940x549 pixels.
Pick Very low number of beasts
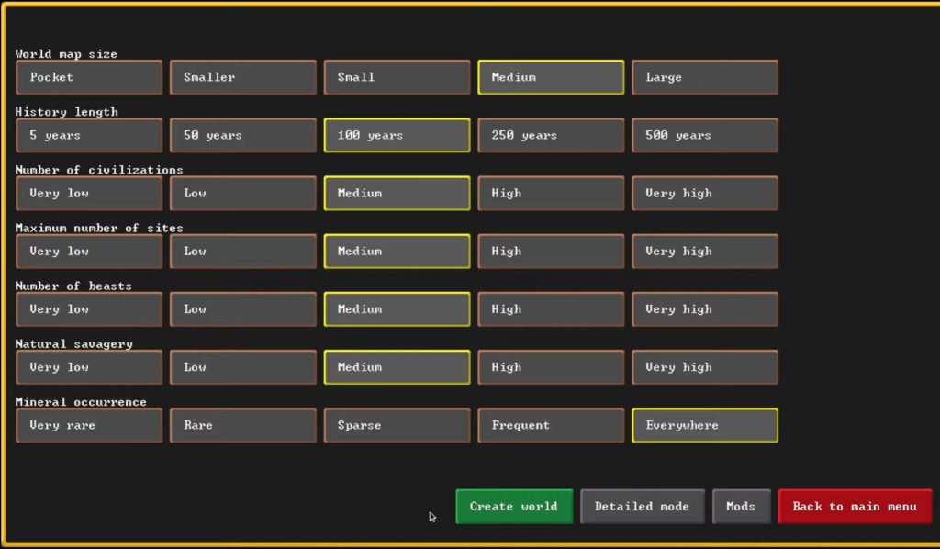89,309
